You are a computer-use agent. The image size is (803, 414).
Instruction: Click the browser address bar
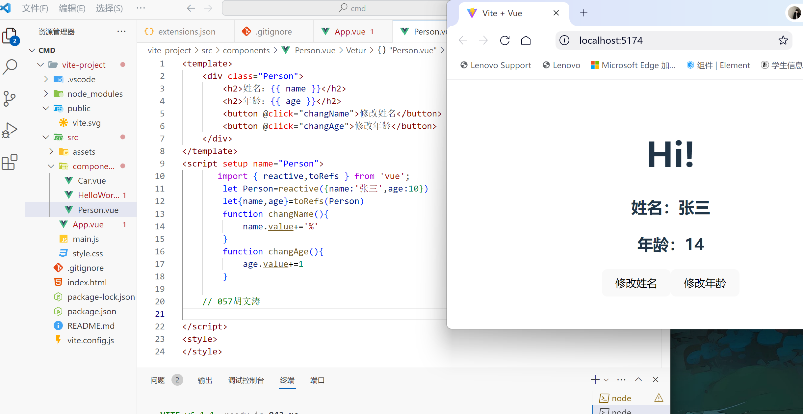[x=674, y=40]
